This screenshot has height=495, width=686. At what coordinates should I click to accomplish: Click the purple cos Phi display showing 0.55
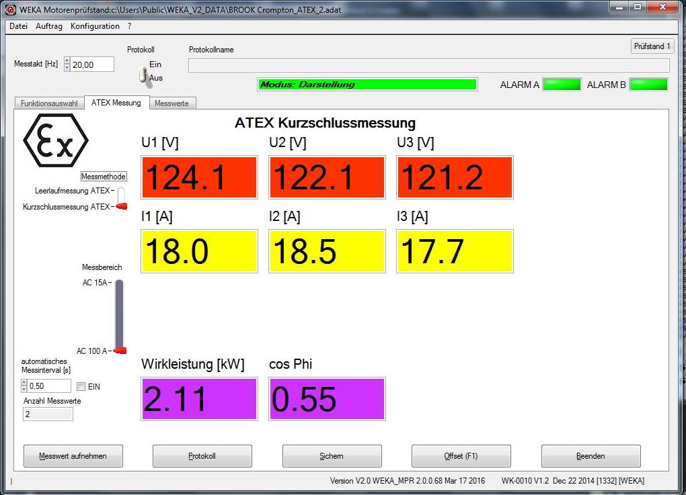point(327,398)
